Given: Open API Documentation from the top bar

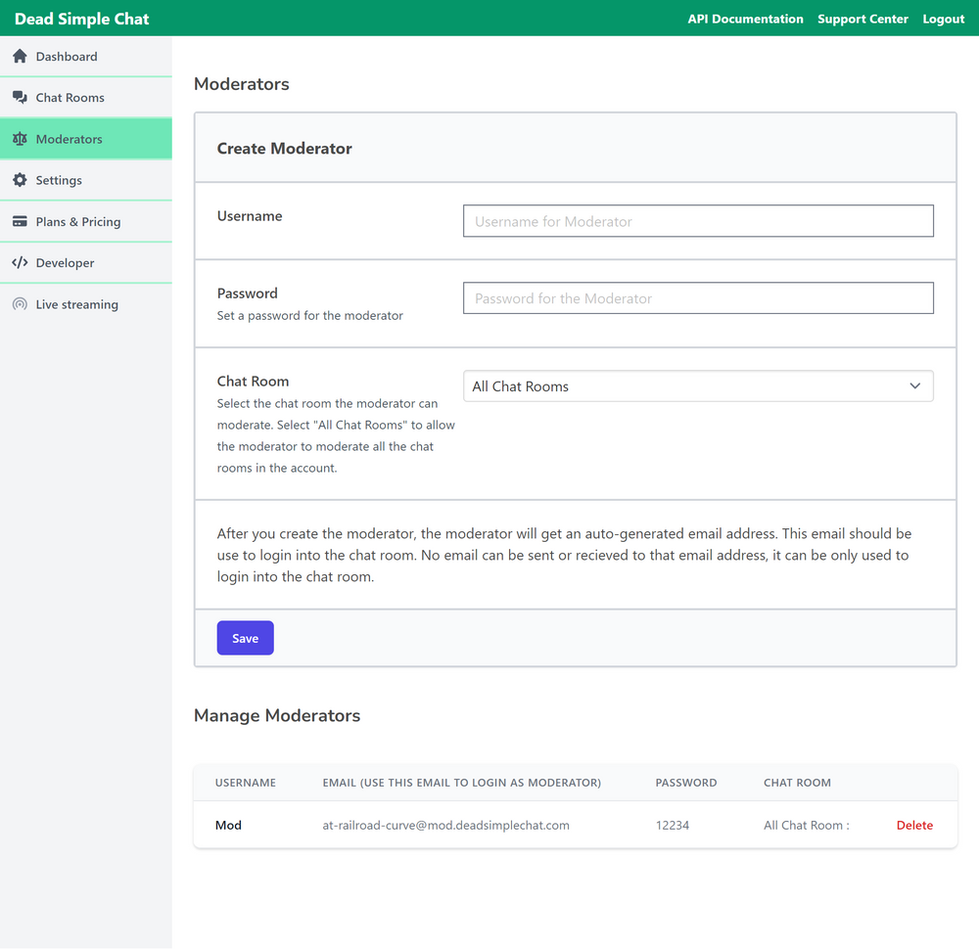Looking at the screenshot, I should [745, 18].
